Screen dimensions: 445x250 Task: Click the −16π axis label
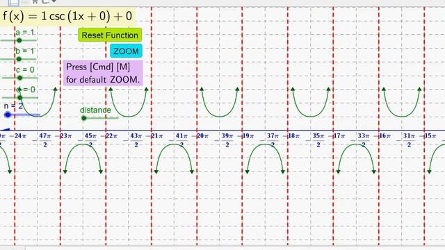(x=382, y=136)
